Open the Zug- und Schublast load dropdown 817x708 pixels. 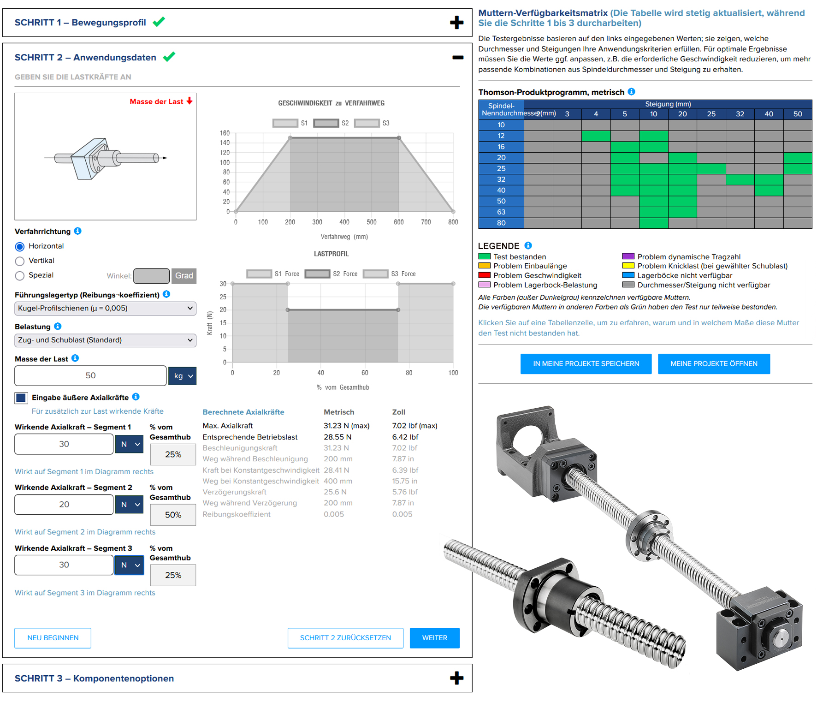[105, 340]
